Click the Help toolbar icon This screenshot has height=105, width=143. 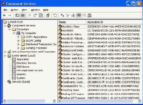click(48, 15)
